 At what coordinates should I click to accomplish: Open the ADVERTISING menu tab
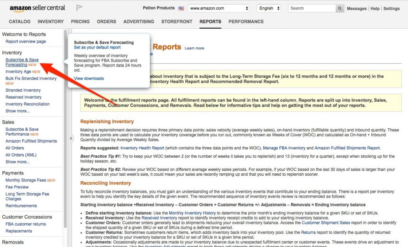tap(139, 22)
